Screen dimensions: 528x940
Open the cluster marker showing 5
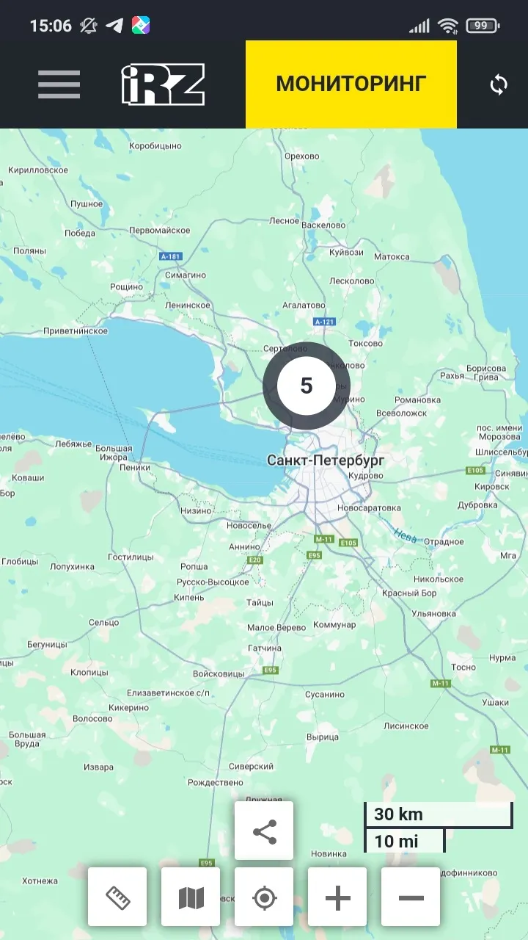[x=307, y=386]
